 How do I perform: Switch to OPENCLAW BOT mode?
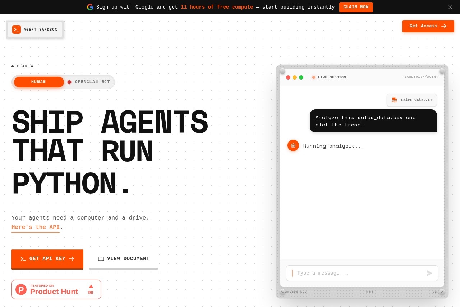92,82
